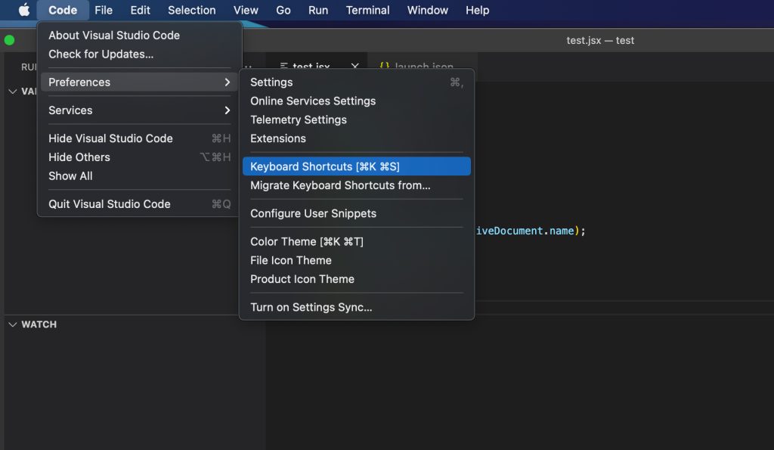The image size is (774, 450).
Task: Select Keyboard Shortcuts from Preferences
Action: point(324,166)
